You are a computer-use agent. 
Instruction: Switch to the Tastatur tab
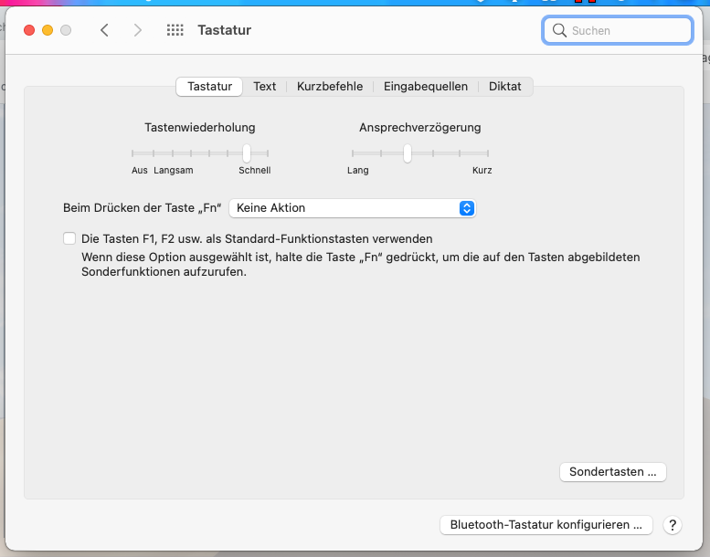tap(209, 87)
